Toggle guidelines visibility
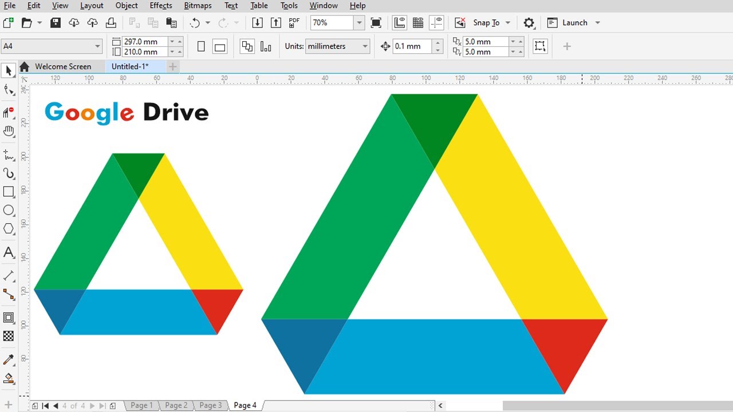Screen dimensions: 733x412 coord(437,23)
